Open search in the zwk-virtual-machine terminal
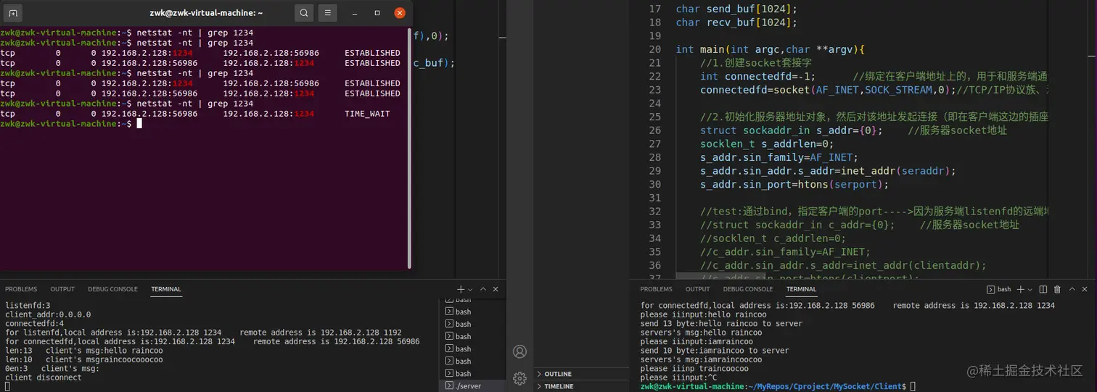This screenshot has width=1097, height=392. 304,13
